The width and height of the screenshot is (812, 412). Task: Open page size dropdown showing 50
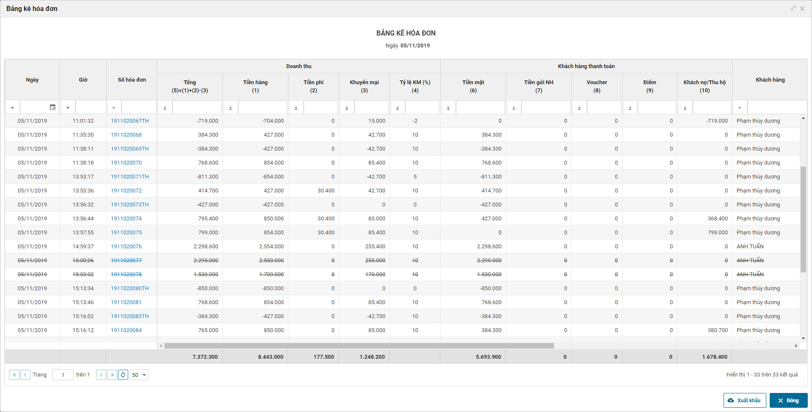click(139, 375)
